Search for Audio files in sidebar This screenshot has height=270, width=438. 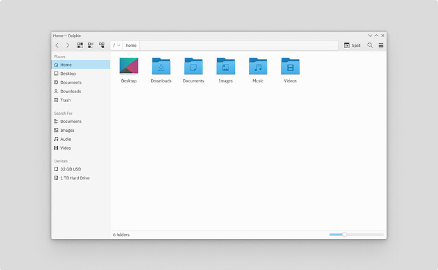tap(65, 139)
